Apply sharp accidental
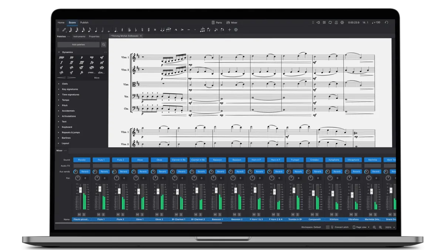The width and height of the screenshot is (444, 250). point(149,30)
